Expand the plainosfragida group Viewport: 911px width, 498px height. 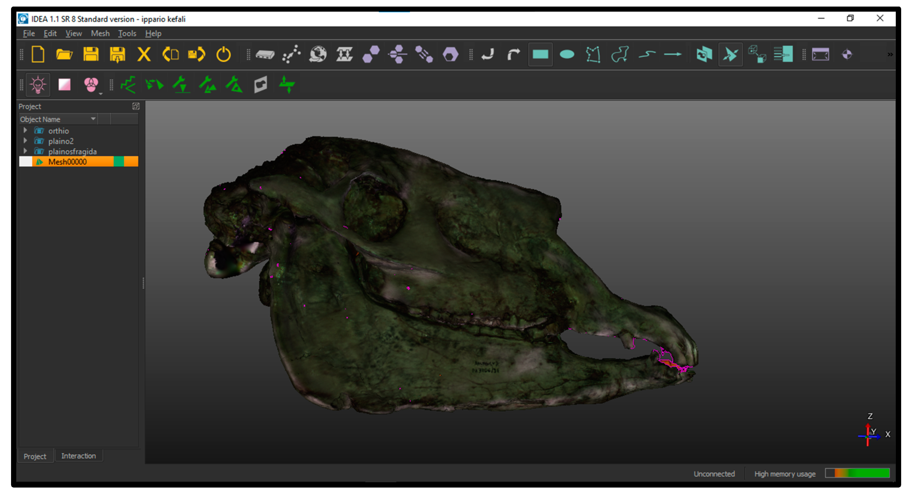click(x=25, y=151)
